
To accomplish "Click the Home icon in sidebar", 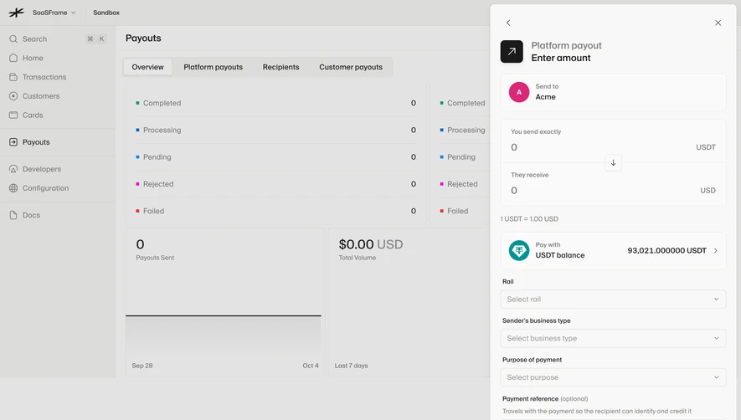I will click(x=13, y=58).
